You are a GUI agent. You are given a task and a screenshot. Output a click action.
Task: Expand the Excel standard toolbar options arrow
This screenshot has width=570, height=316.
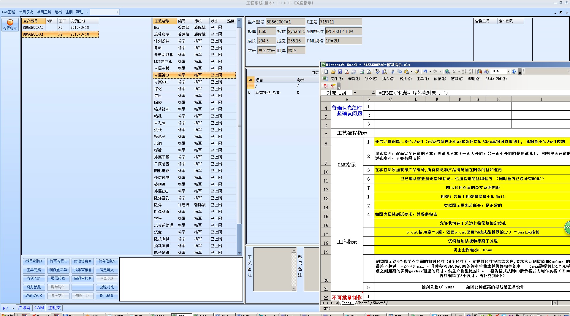(x=520, y=72)
